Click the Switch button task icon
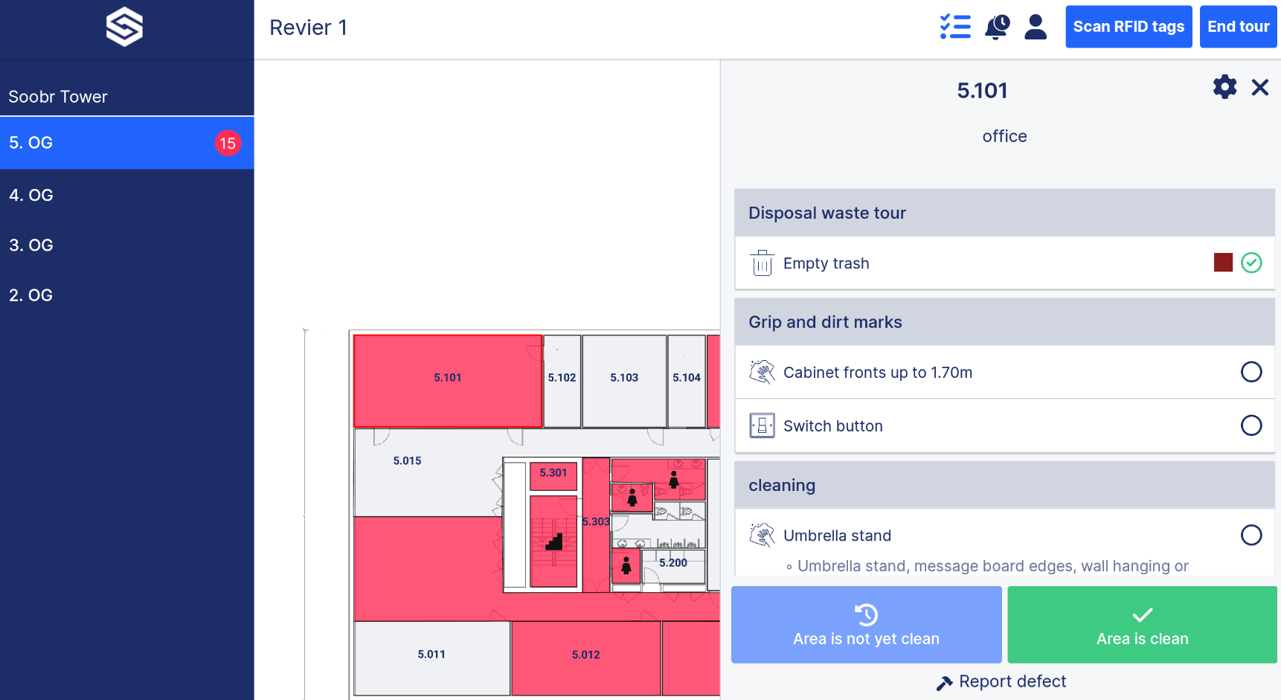This screenshot has width=1281, height=700. (x=762, y=426)
